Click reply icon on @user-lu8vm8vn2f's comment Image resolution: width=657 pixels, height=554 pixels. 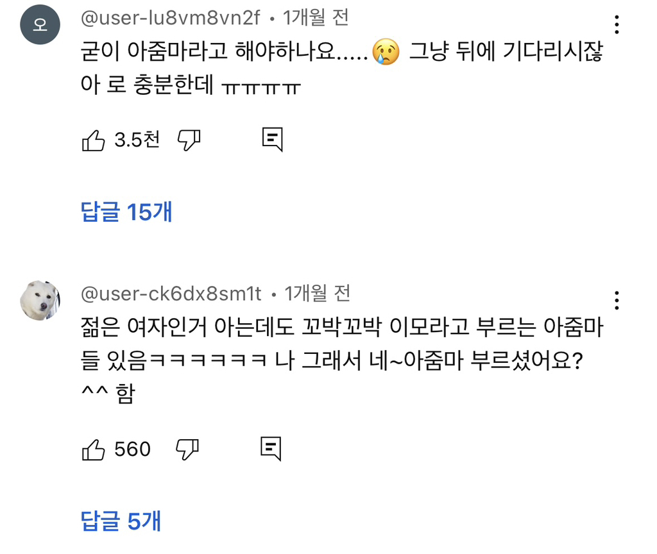pos(272,139)
